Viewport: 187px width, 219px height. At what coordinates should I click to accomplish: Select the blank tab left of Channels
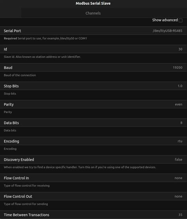pos(11,13)
